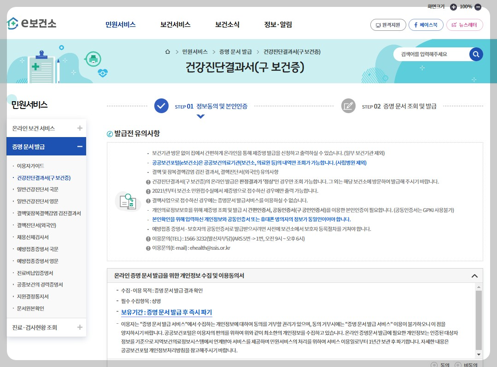This screenshot has width=497, height=367.
Task: Click the search magnifier icon
Action: point(476,54)
